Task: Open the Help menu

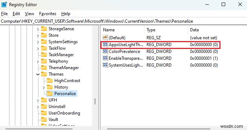Action: point(66,14)
